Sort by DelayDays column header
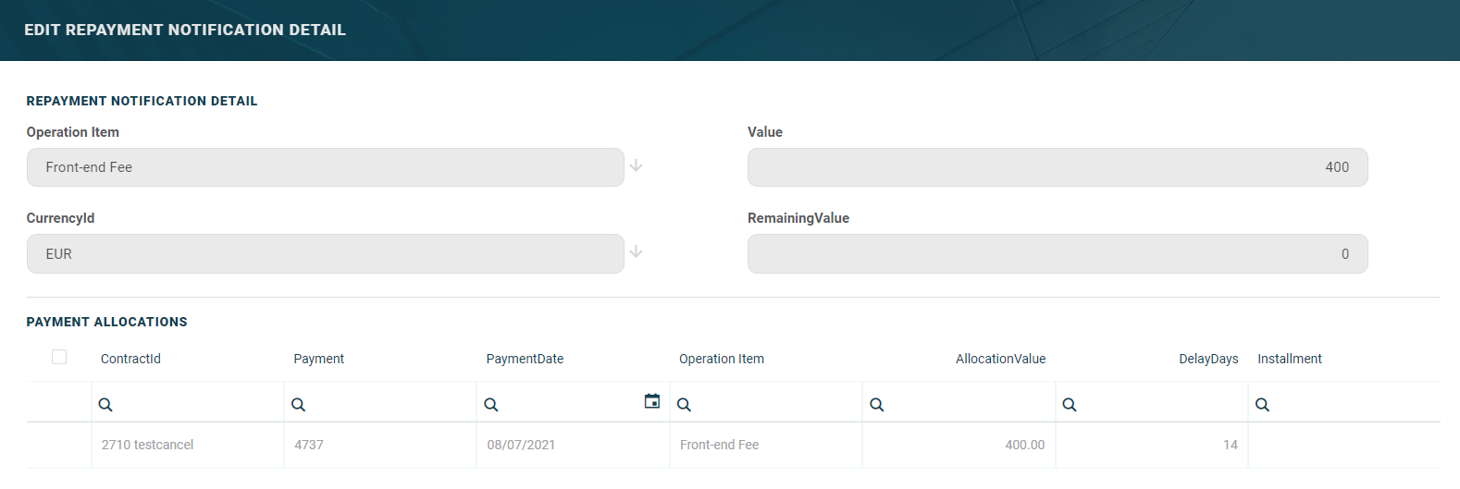 (x=1207, y=359)
